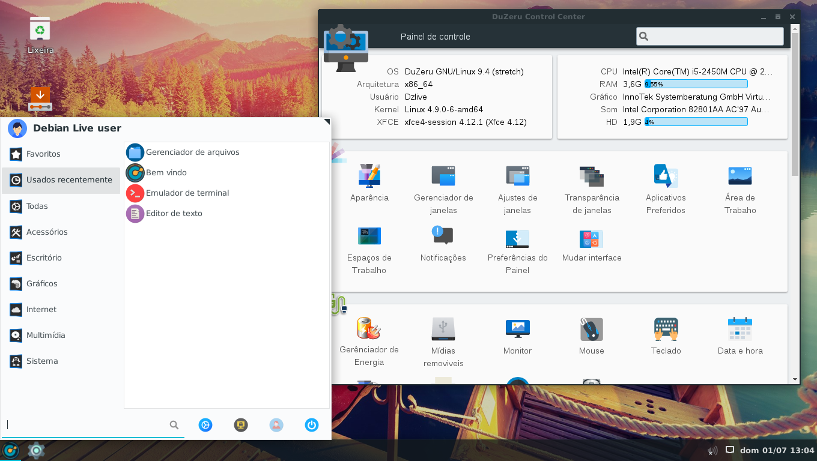Open the Teclado keyboard settings
This screenshot has height=461, width=817.
[x=666, y=329]
